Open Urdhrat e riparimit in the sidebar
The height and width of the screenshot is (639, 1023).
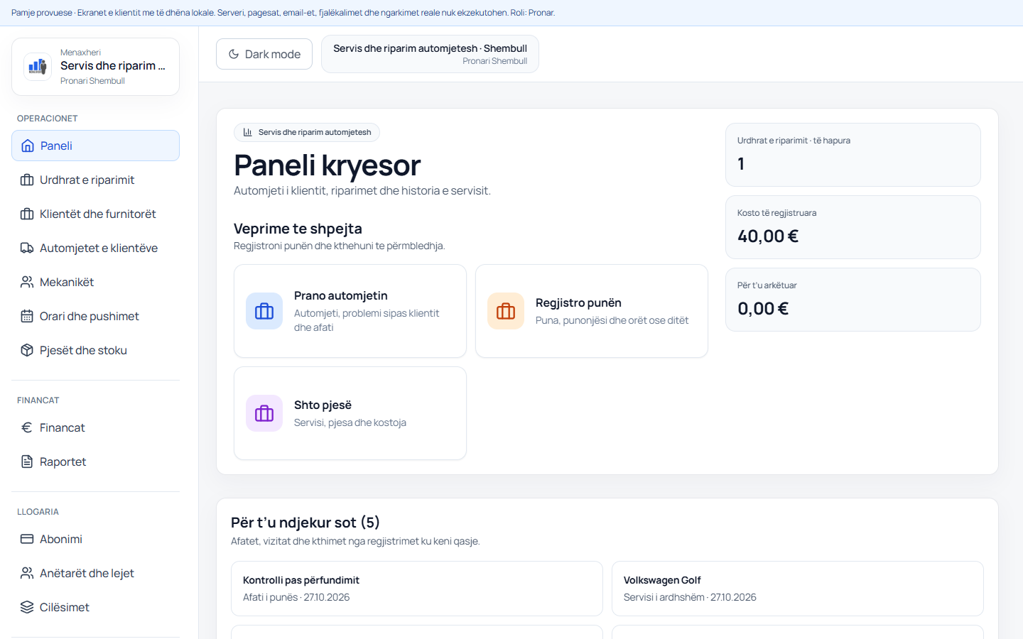click(x=95, y=180)
